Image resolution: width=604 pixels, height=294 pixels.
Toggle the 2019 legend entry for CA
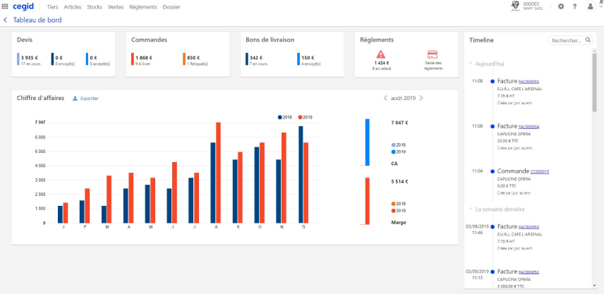point(398,152)
